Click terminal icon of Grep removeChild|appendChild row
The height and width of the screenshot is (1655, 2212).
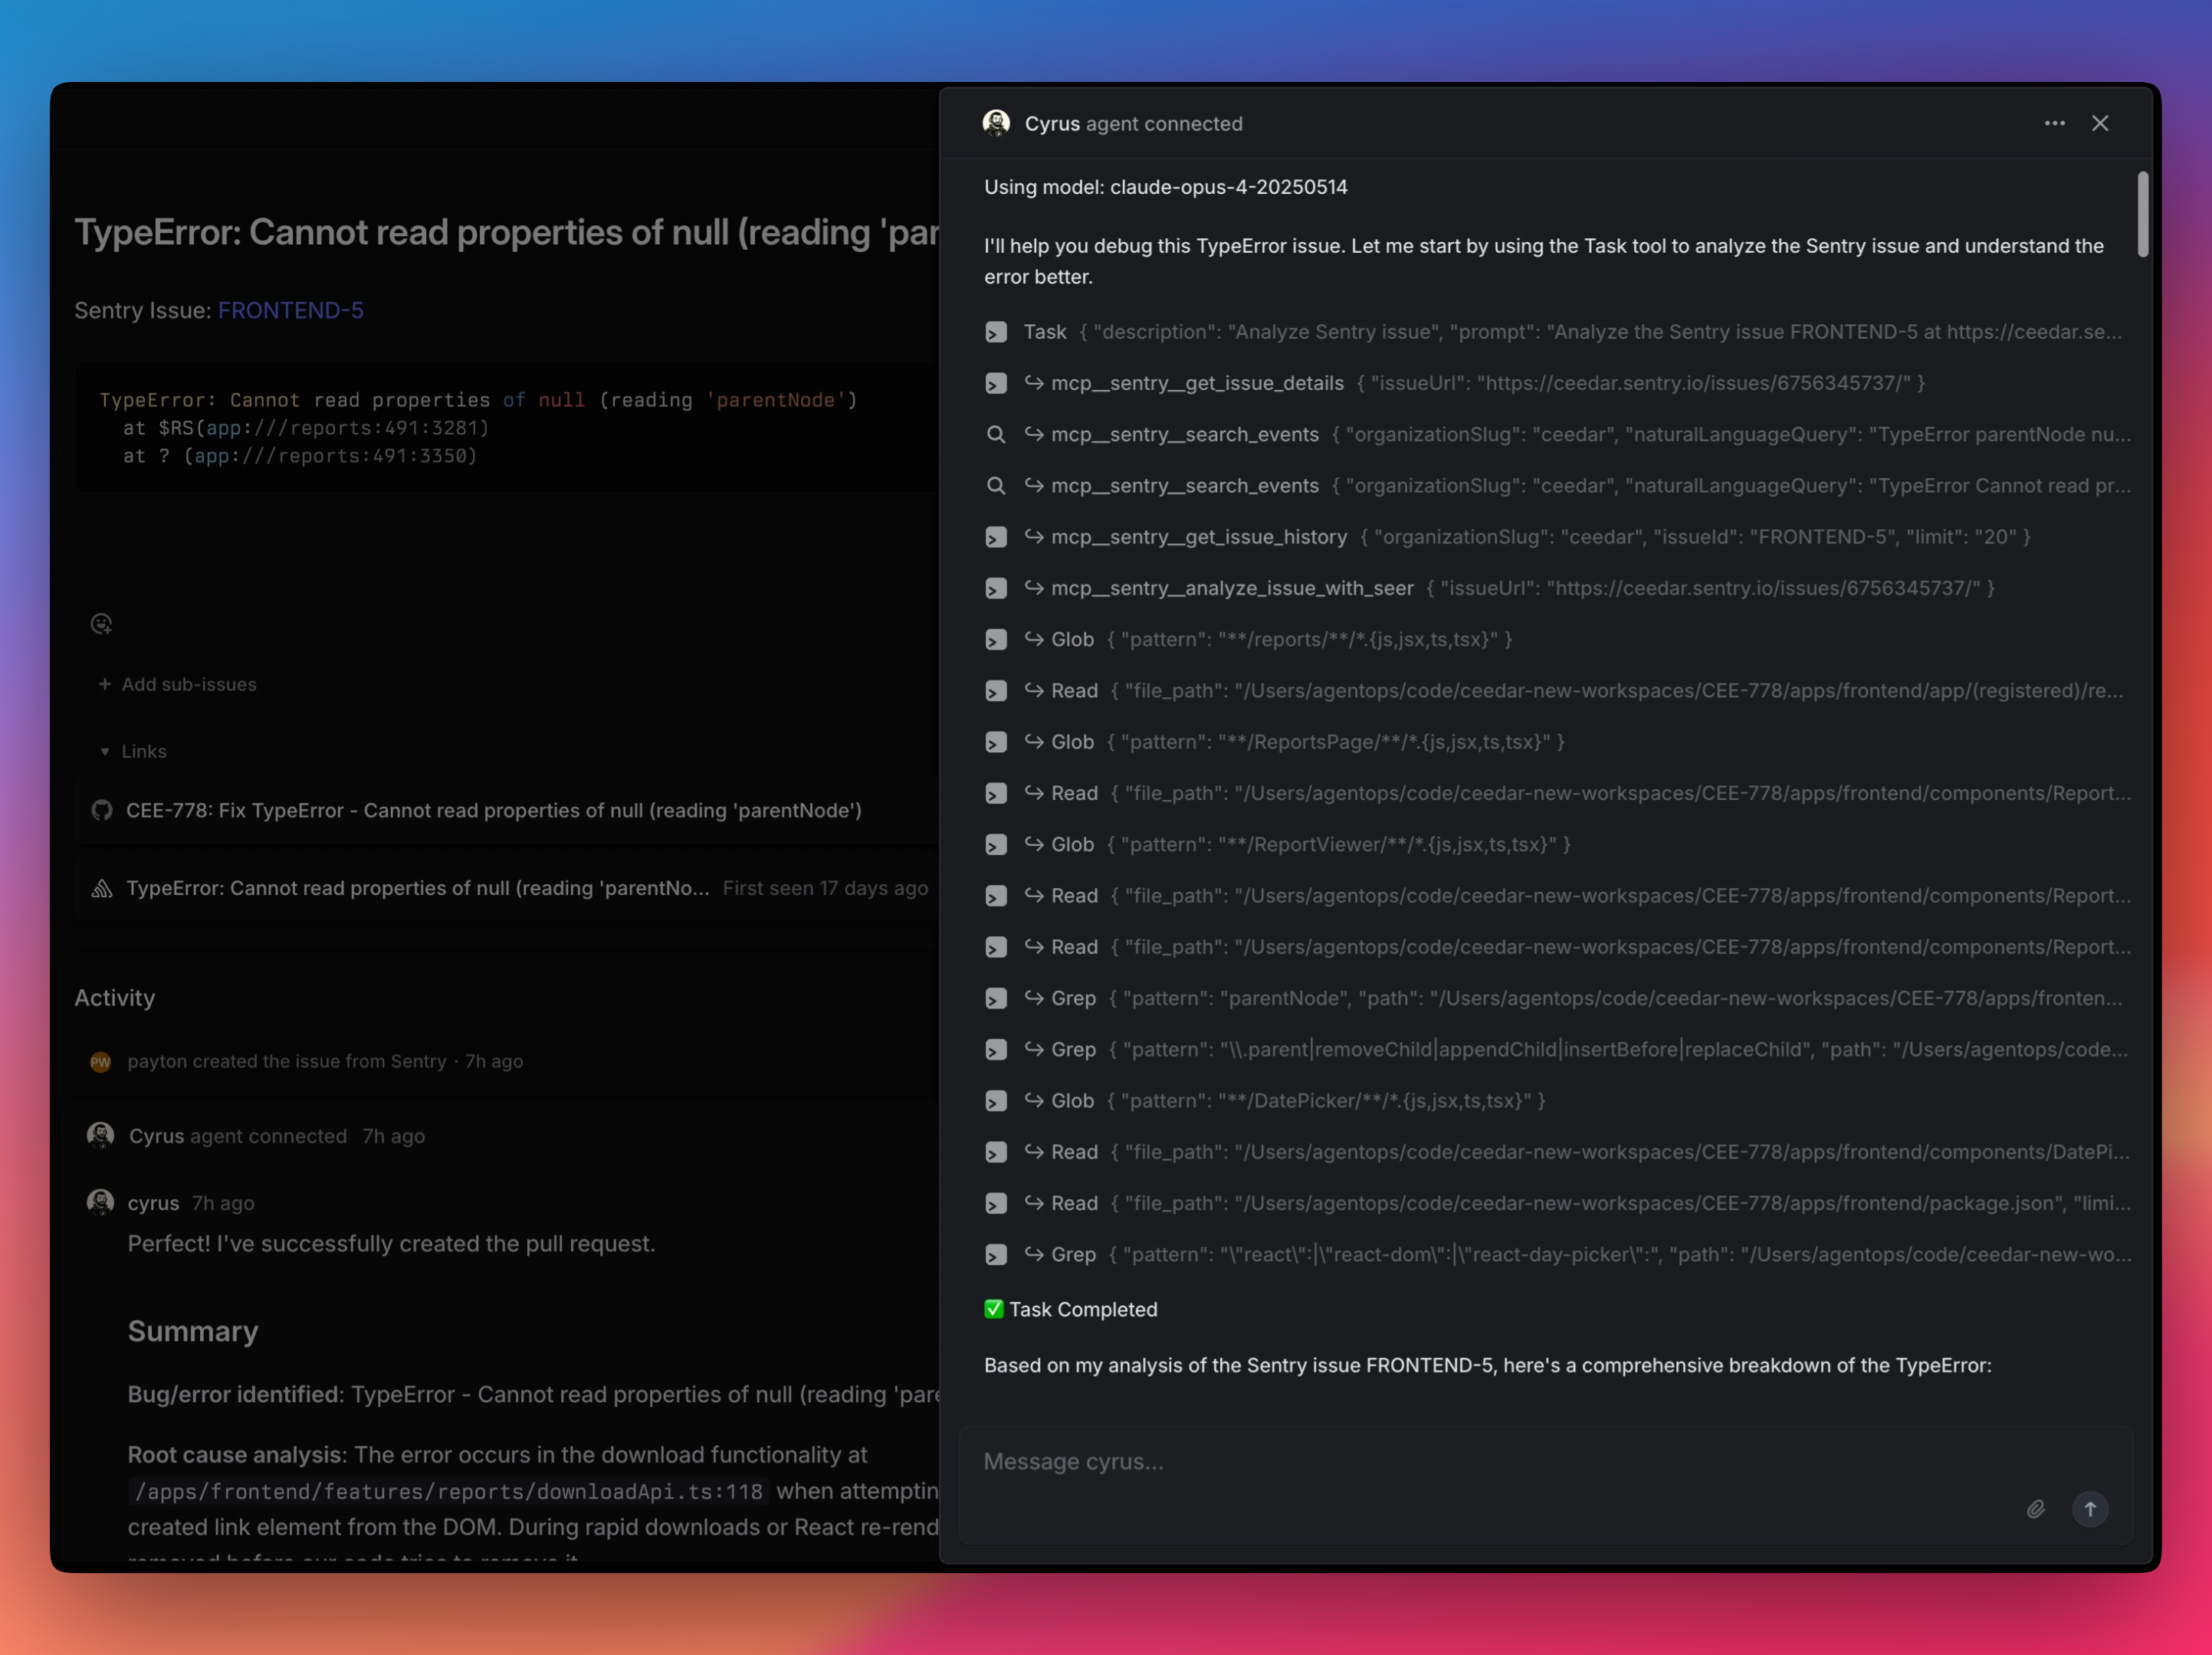996,1050
